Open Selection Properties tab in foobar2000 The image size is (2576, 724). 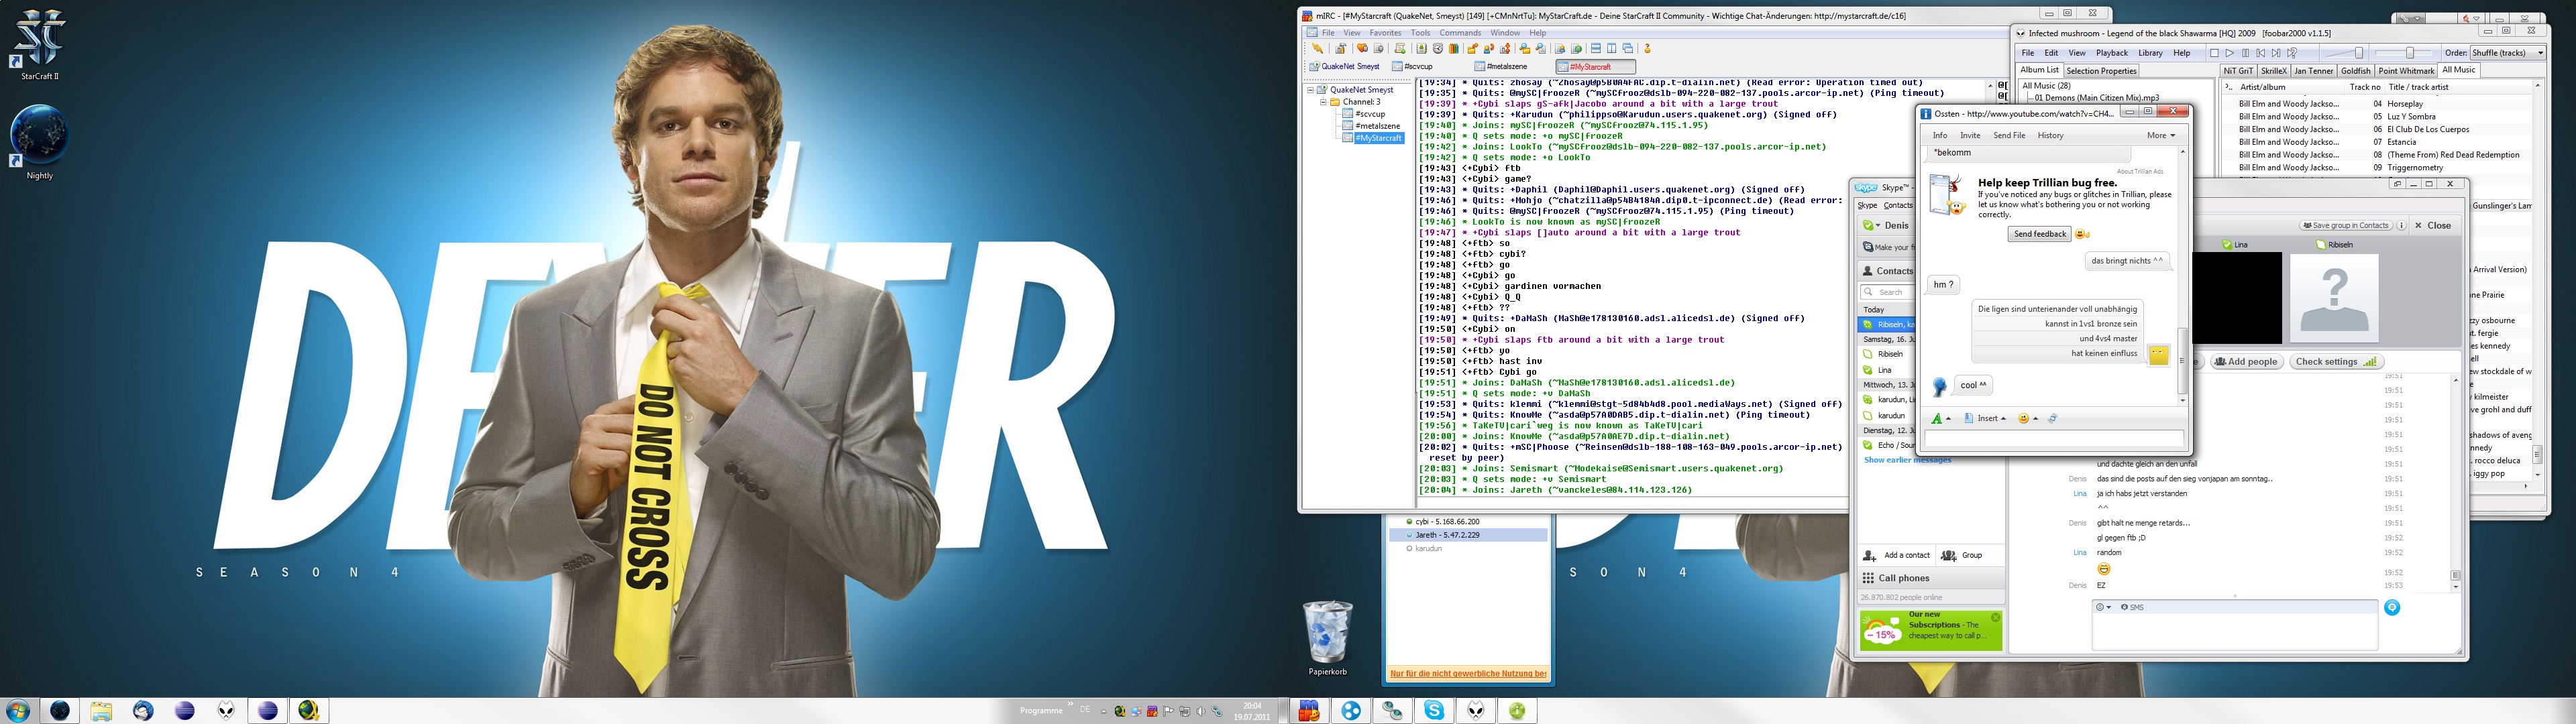(x=2101, y=71)
